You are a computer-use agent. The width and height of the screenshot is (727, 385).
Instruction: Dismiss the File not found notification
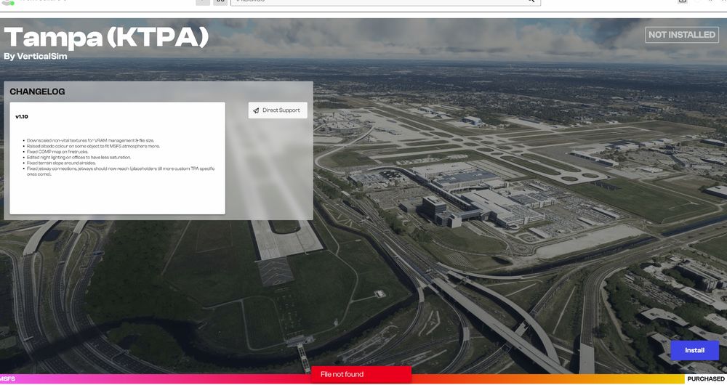361,374
